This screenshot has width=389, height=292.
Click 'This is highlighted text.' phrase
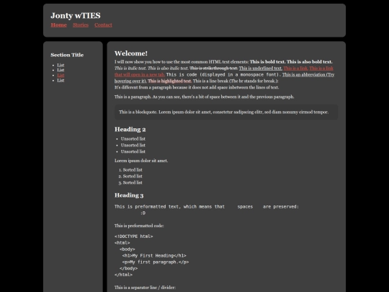tap(170, 81)
